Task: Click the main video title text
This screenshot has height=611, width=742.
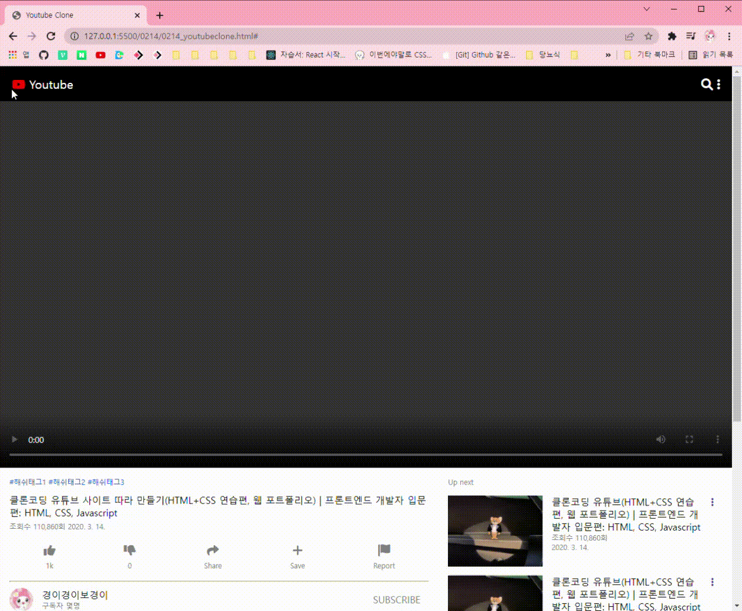Action: 218,506
